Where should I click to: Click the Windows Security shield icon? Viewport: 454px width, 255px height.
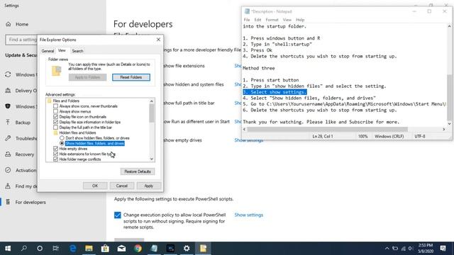(x=8, y=106)
